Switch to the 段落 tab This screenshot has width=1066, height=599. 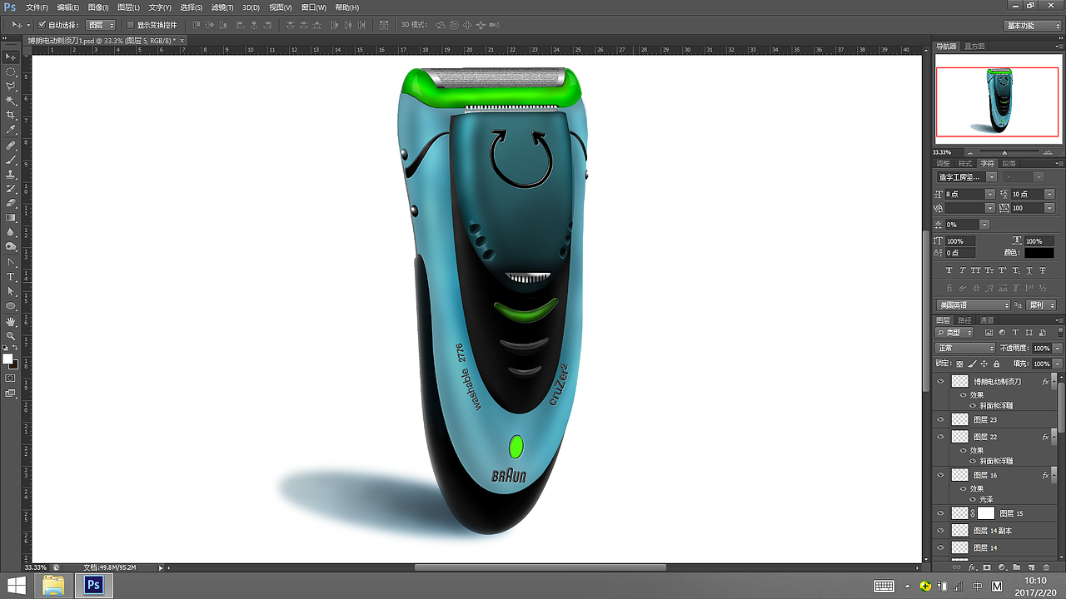(1009, 164)
